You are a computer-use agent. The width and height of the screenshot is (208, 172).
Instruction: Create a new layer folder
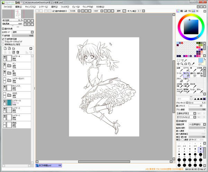click(x=14, y=49)
